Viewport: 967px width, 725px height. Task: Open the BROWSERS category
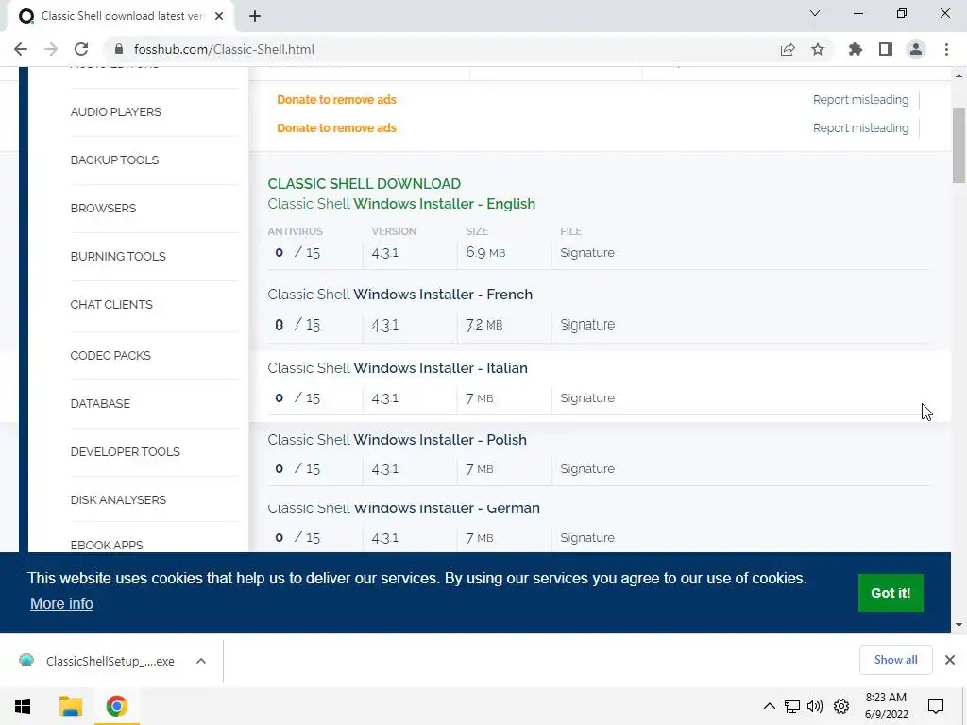(x=103, y=209)
